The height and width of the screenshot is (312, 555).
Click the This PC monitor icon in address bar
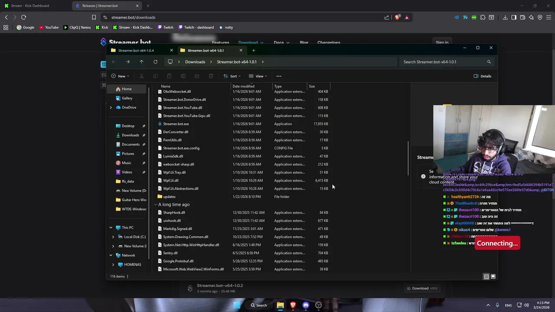click(x=170, y=62)
